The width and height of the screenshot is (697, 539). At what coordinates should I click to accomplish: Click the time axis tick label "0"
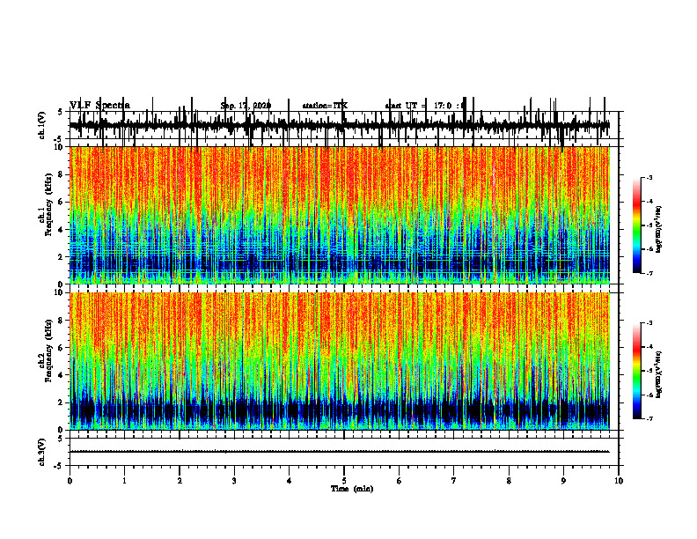70,481
